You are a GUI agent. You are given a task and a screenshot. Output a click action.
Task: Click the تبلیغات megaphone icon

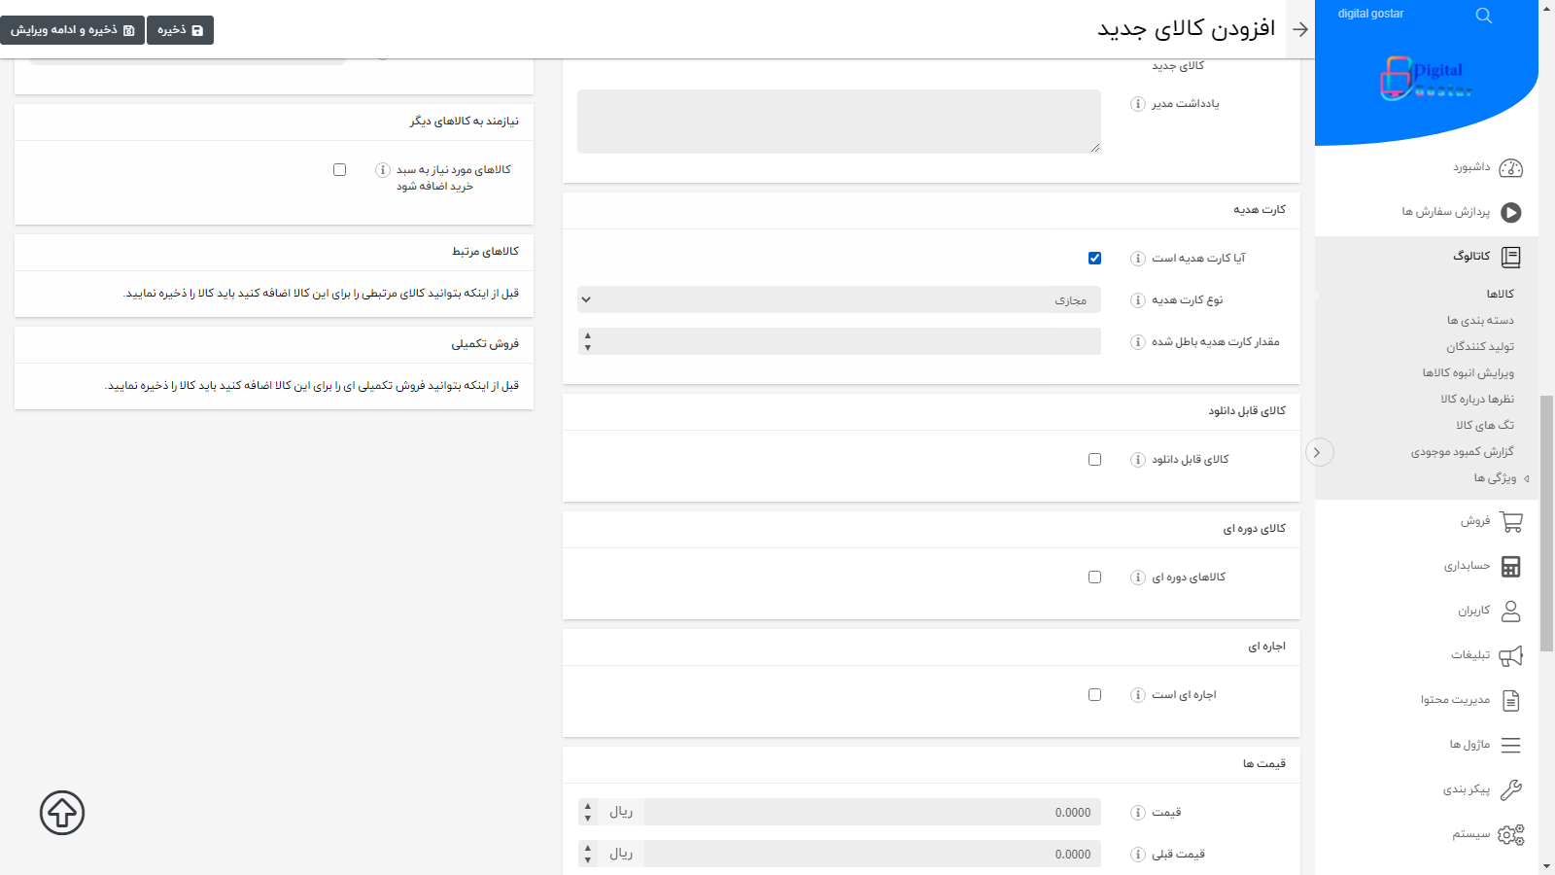tap(1509, 654)
